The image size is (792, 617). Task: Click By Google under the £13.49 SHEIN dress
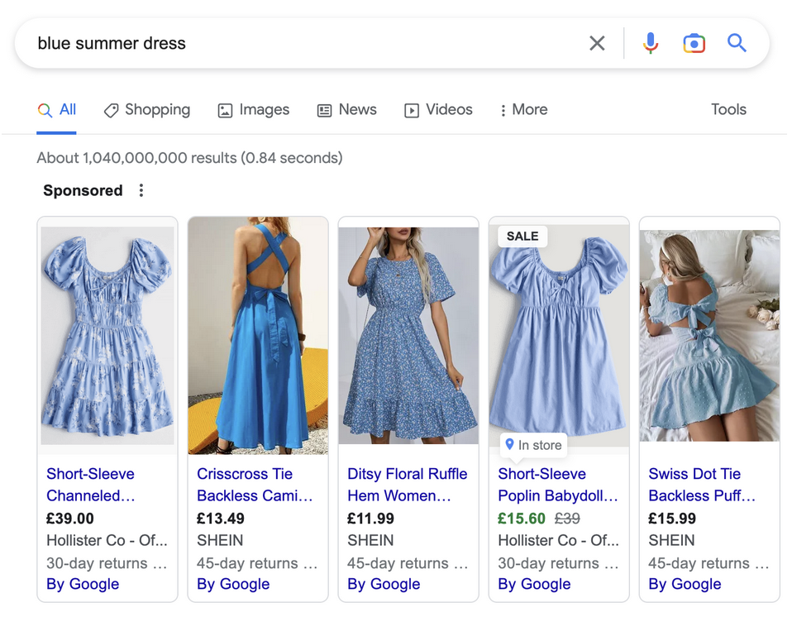click(233, 584)
